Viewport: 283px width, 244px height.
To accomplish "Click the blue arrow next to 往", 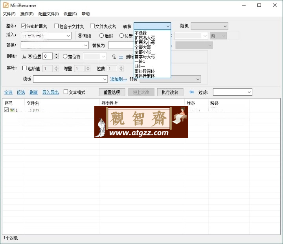I will (121, 57).
